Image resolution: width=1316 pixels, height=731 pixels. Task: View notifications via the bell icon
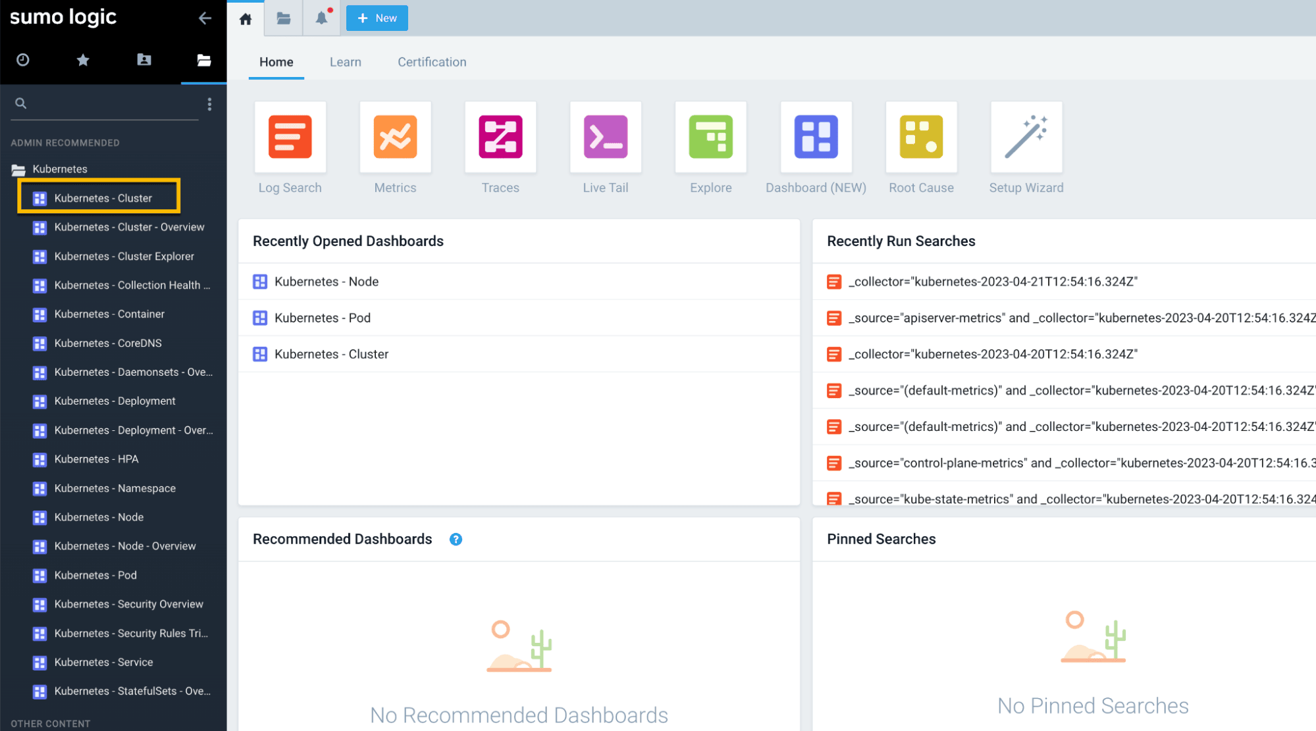coord(322,18)
